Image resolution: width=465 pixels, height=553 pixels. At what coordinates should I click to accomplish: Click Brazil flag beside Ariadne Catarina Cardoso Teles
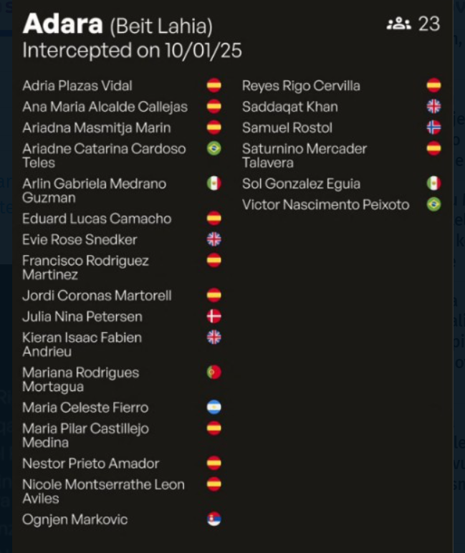pyautogui.click(x=214, y=149)
